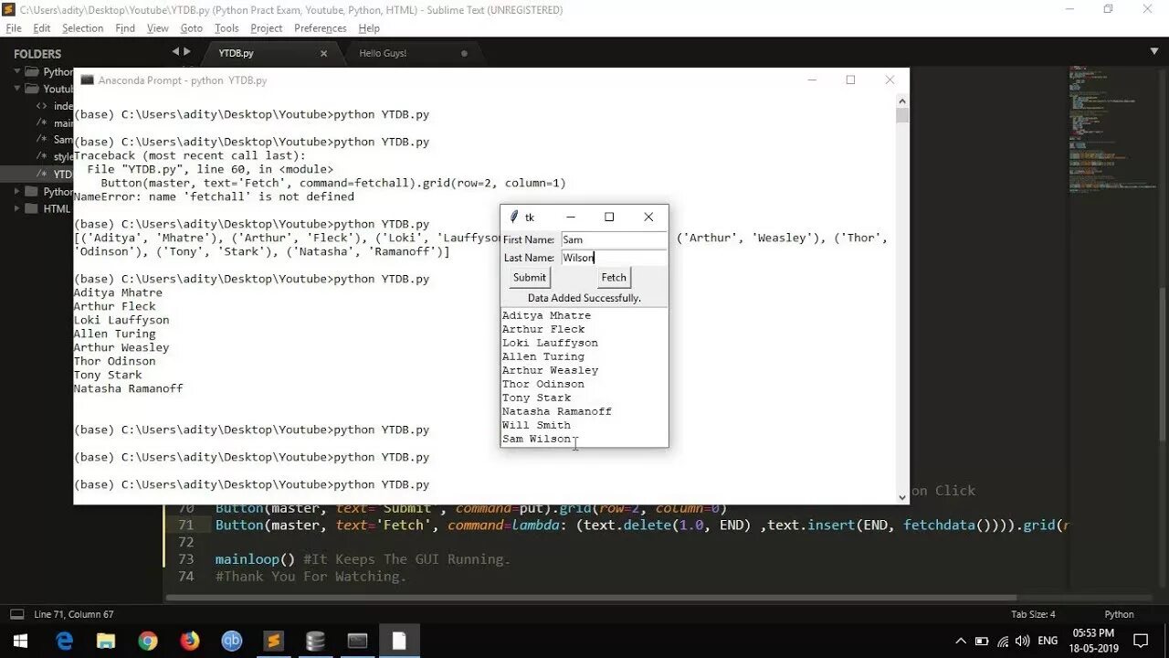Screen dimensions: 1169x658
Task: Open Firefox from the taskbar
Action: point(190,642)
